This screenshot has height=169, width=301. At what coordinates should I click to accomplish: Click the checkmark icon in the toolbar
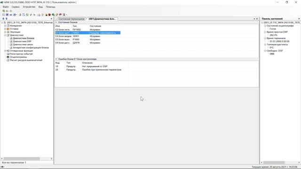31,15
